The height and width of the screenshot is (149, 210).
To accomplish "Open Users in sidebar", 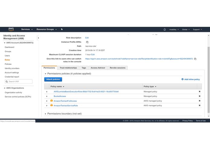I will click(7, 55).
